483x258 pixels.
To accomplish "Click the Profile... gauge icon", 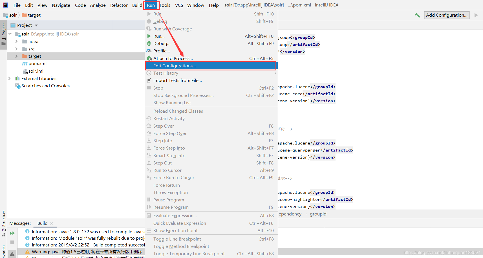I will tap(149, 51).
